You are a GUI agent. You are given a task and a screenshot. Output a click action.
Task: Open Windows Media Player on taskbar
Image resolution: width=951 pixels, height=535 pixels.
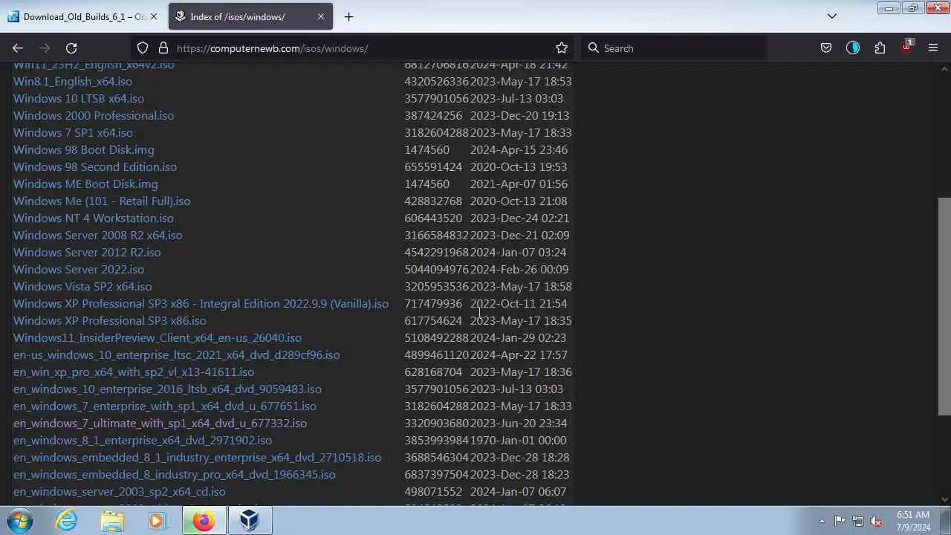tap(157, 520)
